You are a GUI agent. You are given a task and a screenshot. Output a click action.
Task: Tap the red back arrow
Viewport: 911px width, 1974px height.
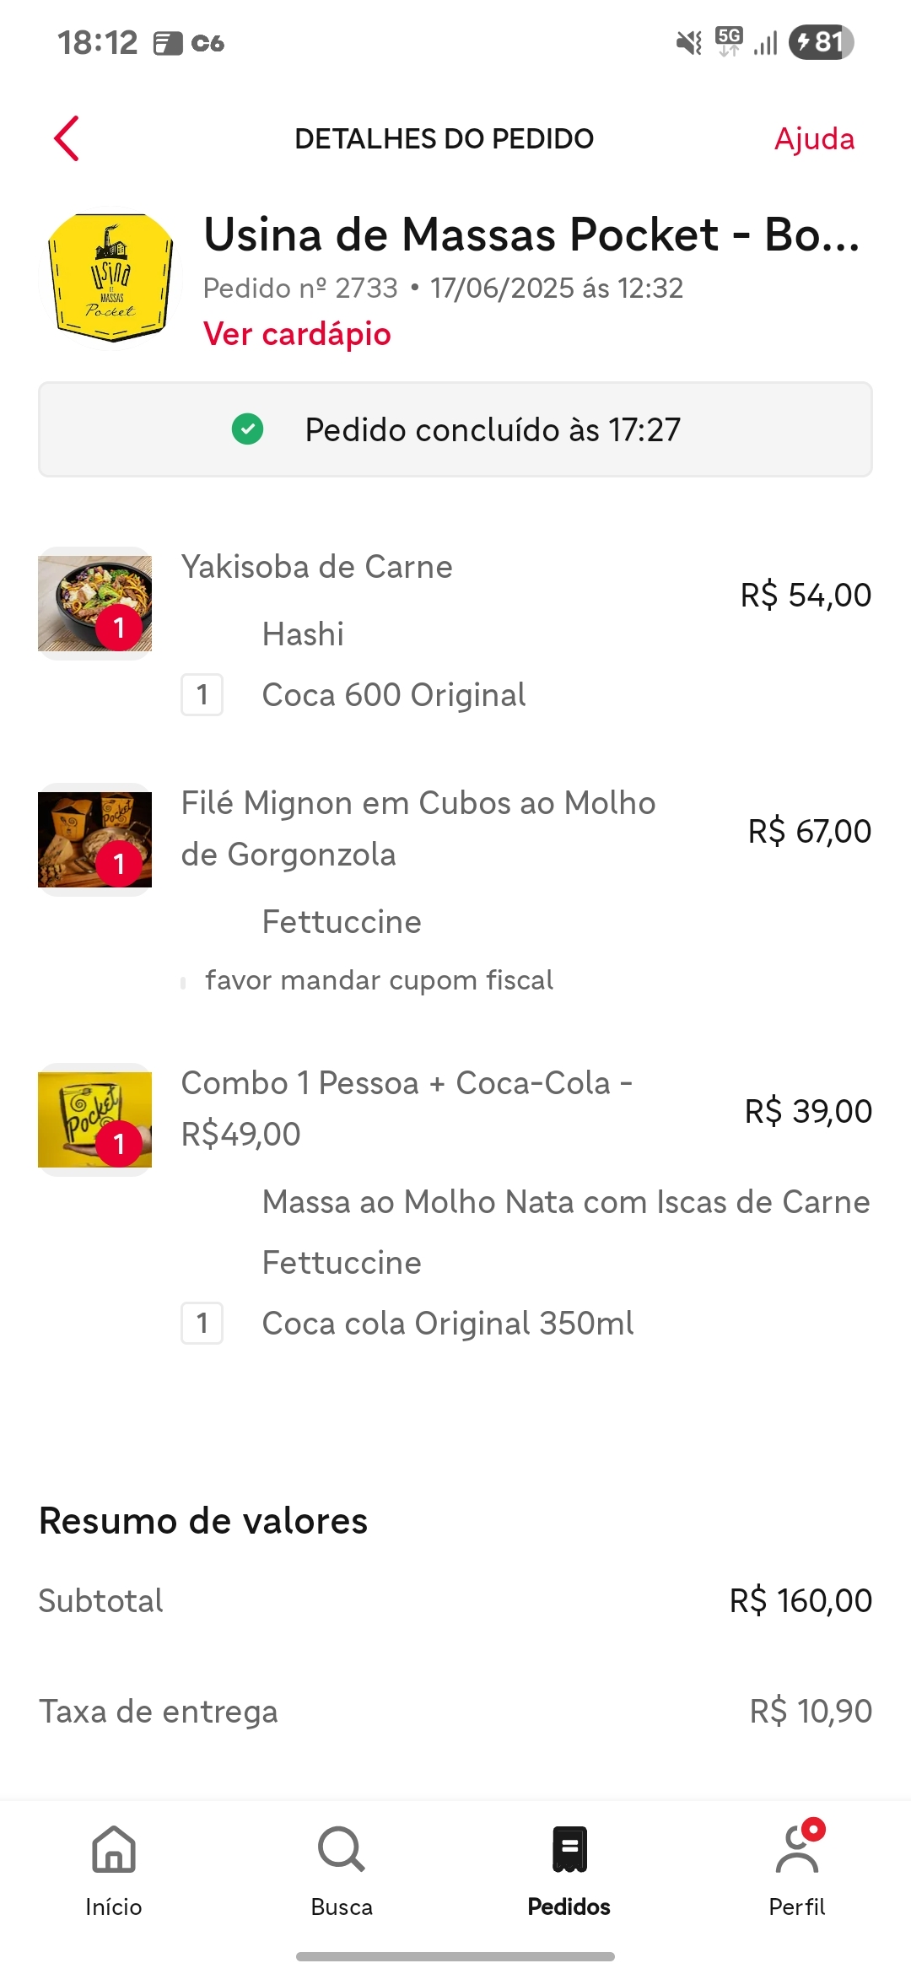(67, 138)
